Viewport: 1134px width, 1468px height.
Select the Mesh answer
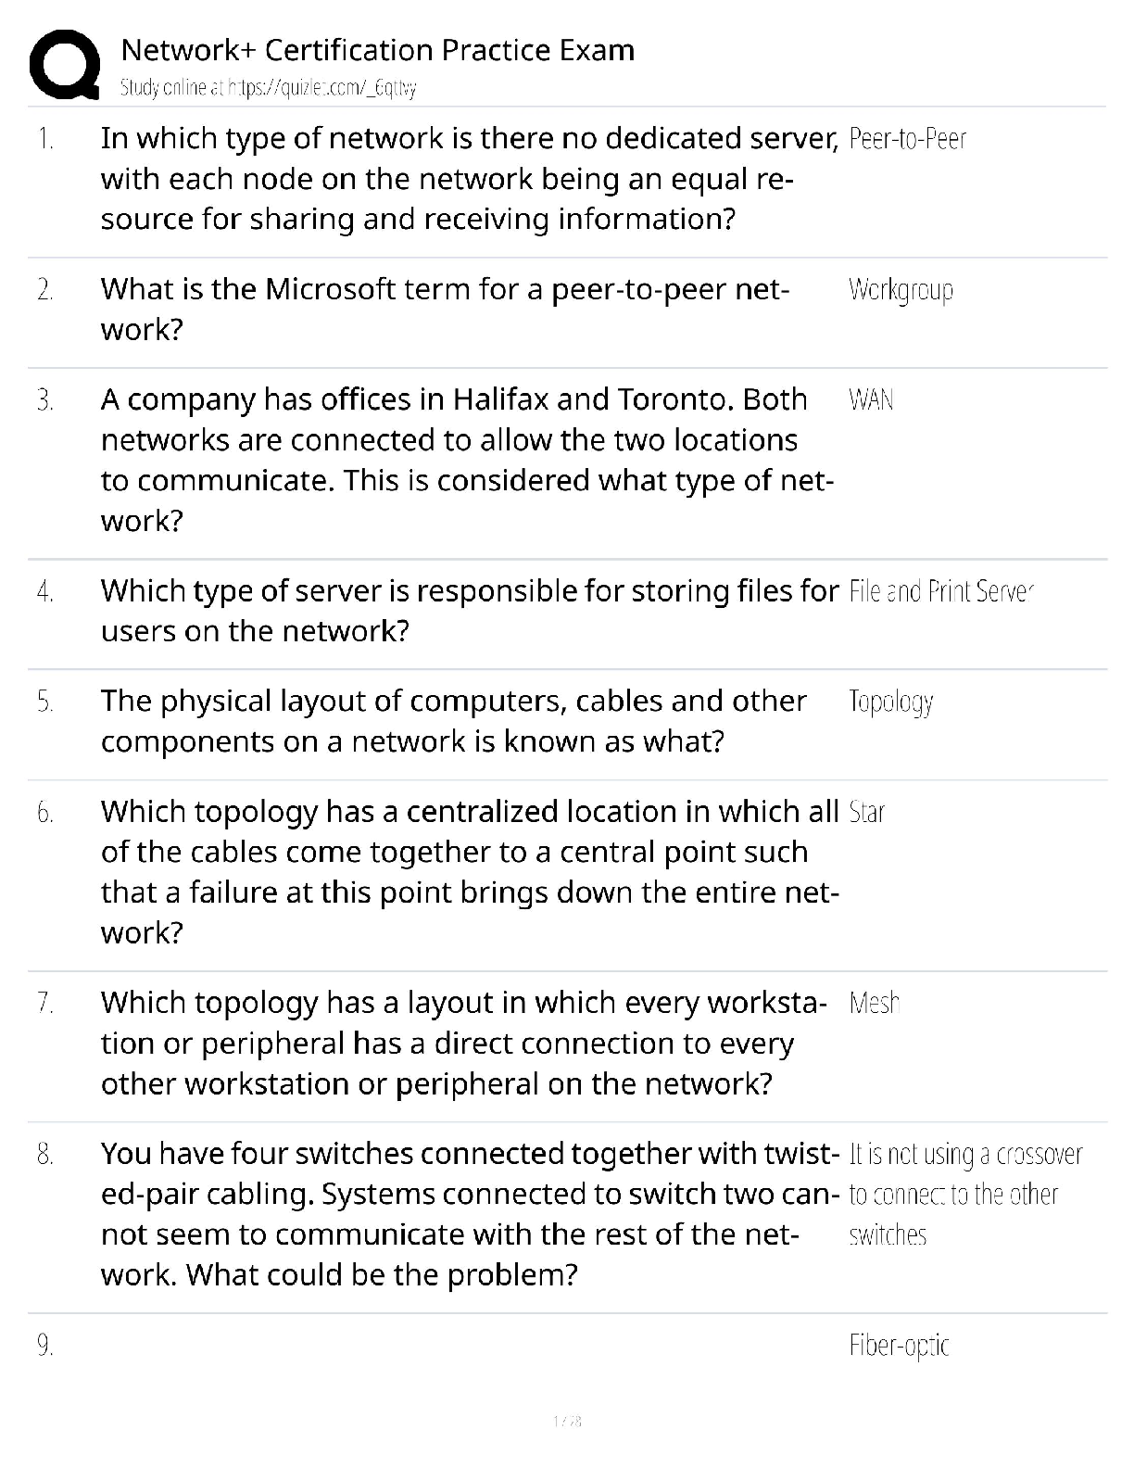pos(874,1003)
